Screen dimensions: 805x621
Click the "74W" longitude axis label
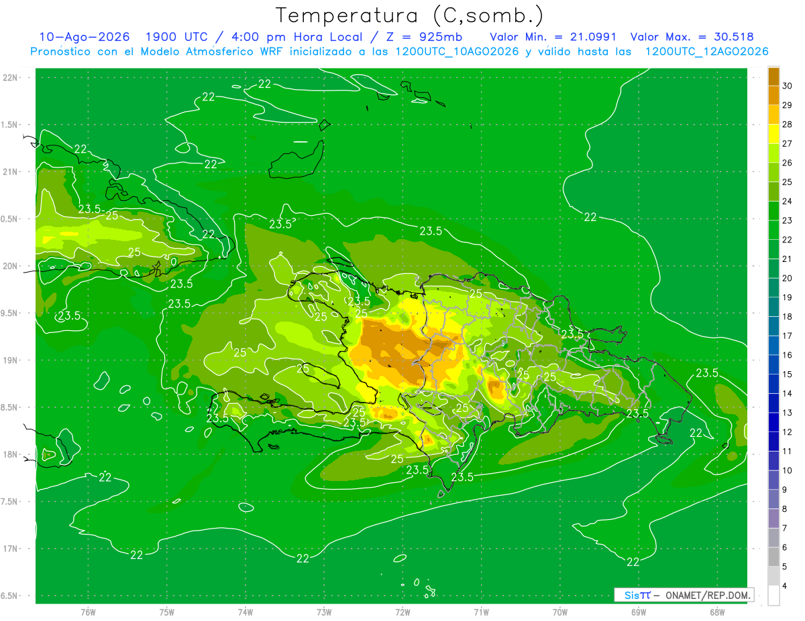[x=246, y=612]
